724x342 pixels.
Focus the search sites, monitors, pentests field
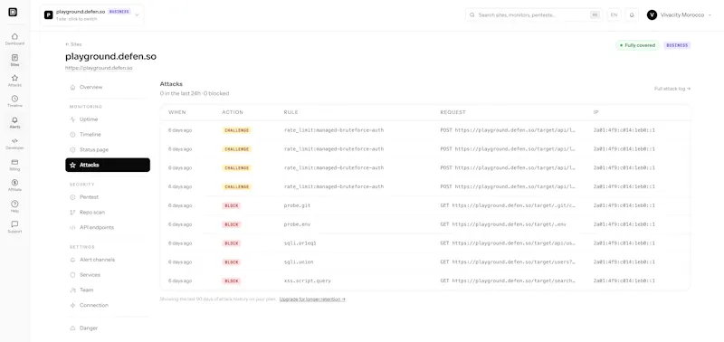534,14
